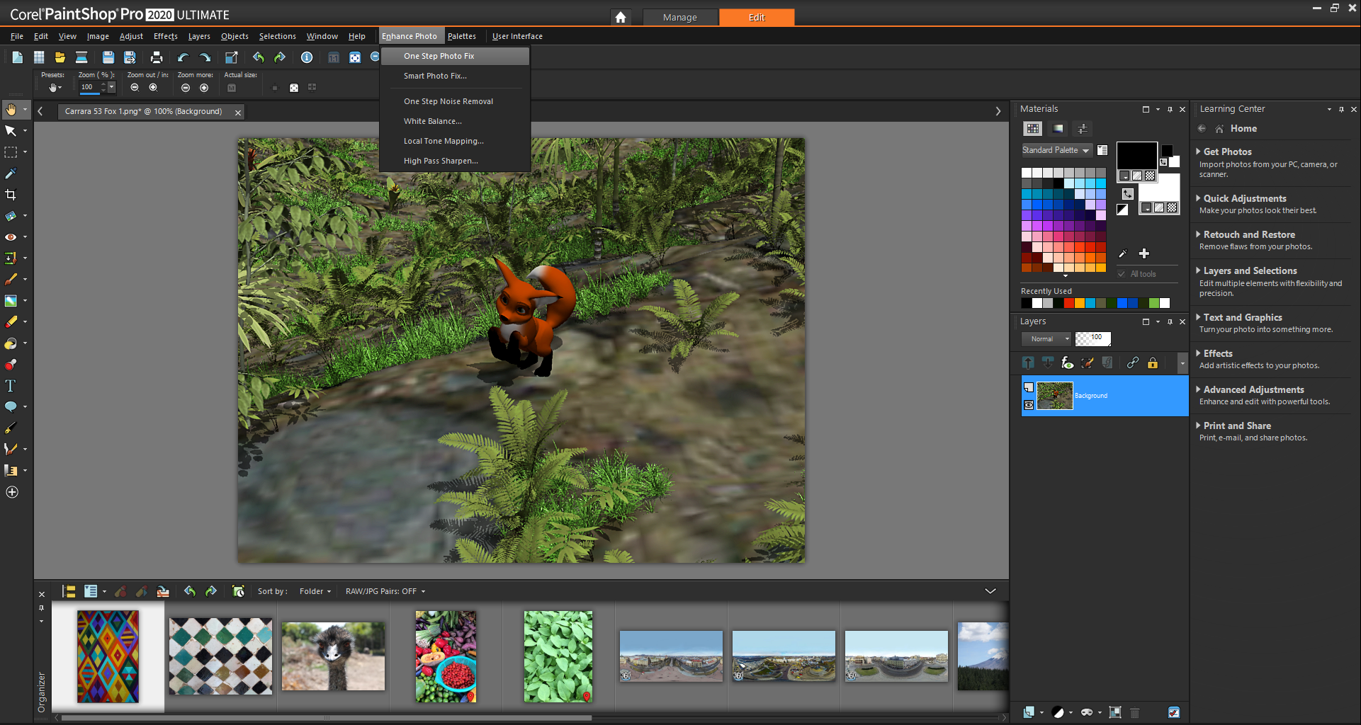Click the Swap Materials arrow icon

click(1128, 193)
